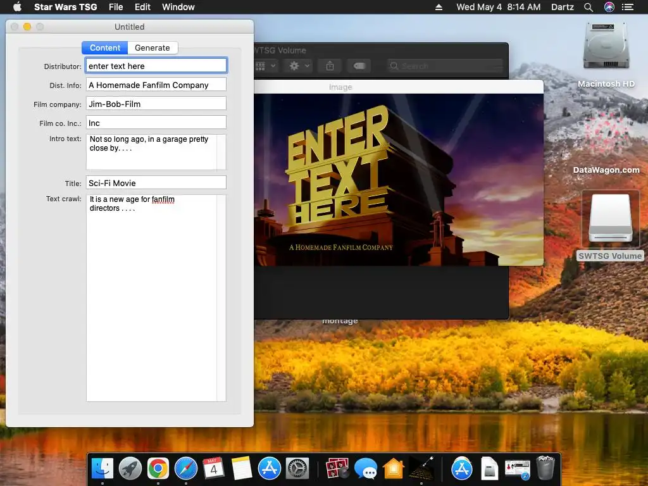648x486 pixels.
Task: Click the Enter Text Here preview image
Action: [399, 180]
